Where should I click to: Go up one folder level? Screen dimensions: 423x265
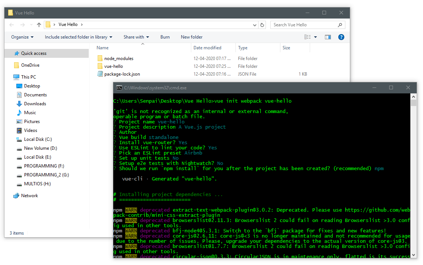(x=39, y=25)
